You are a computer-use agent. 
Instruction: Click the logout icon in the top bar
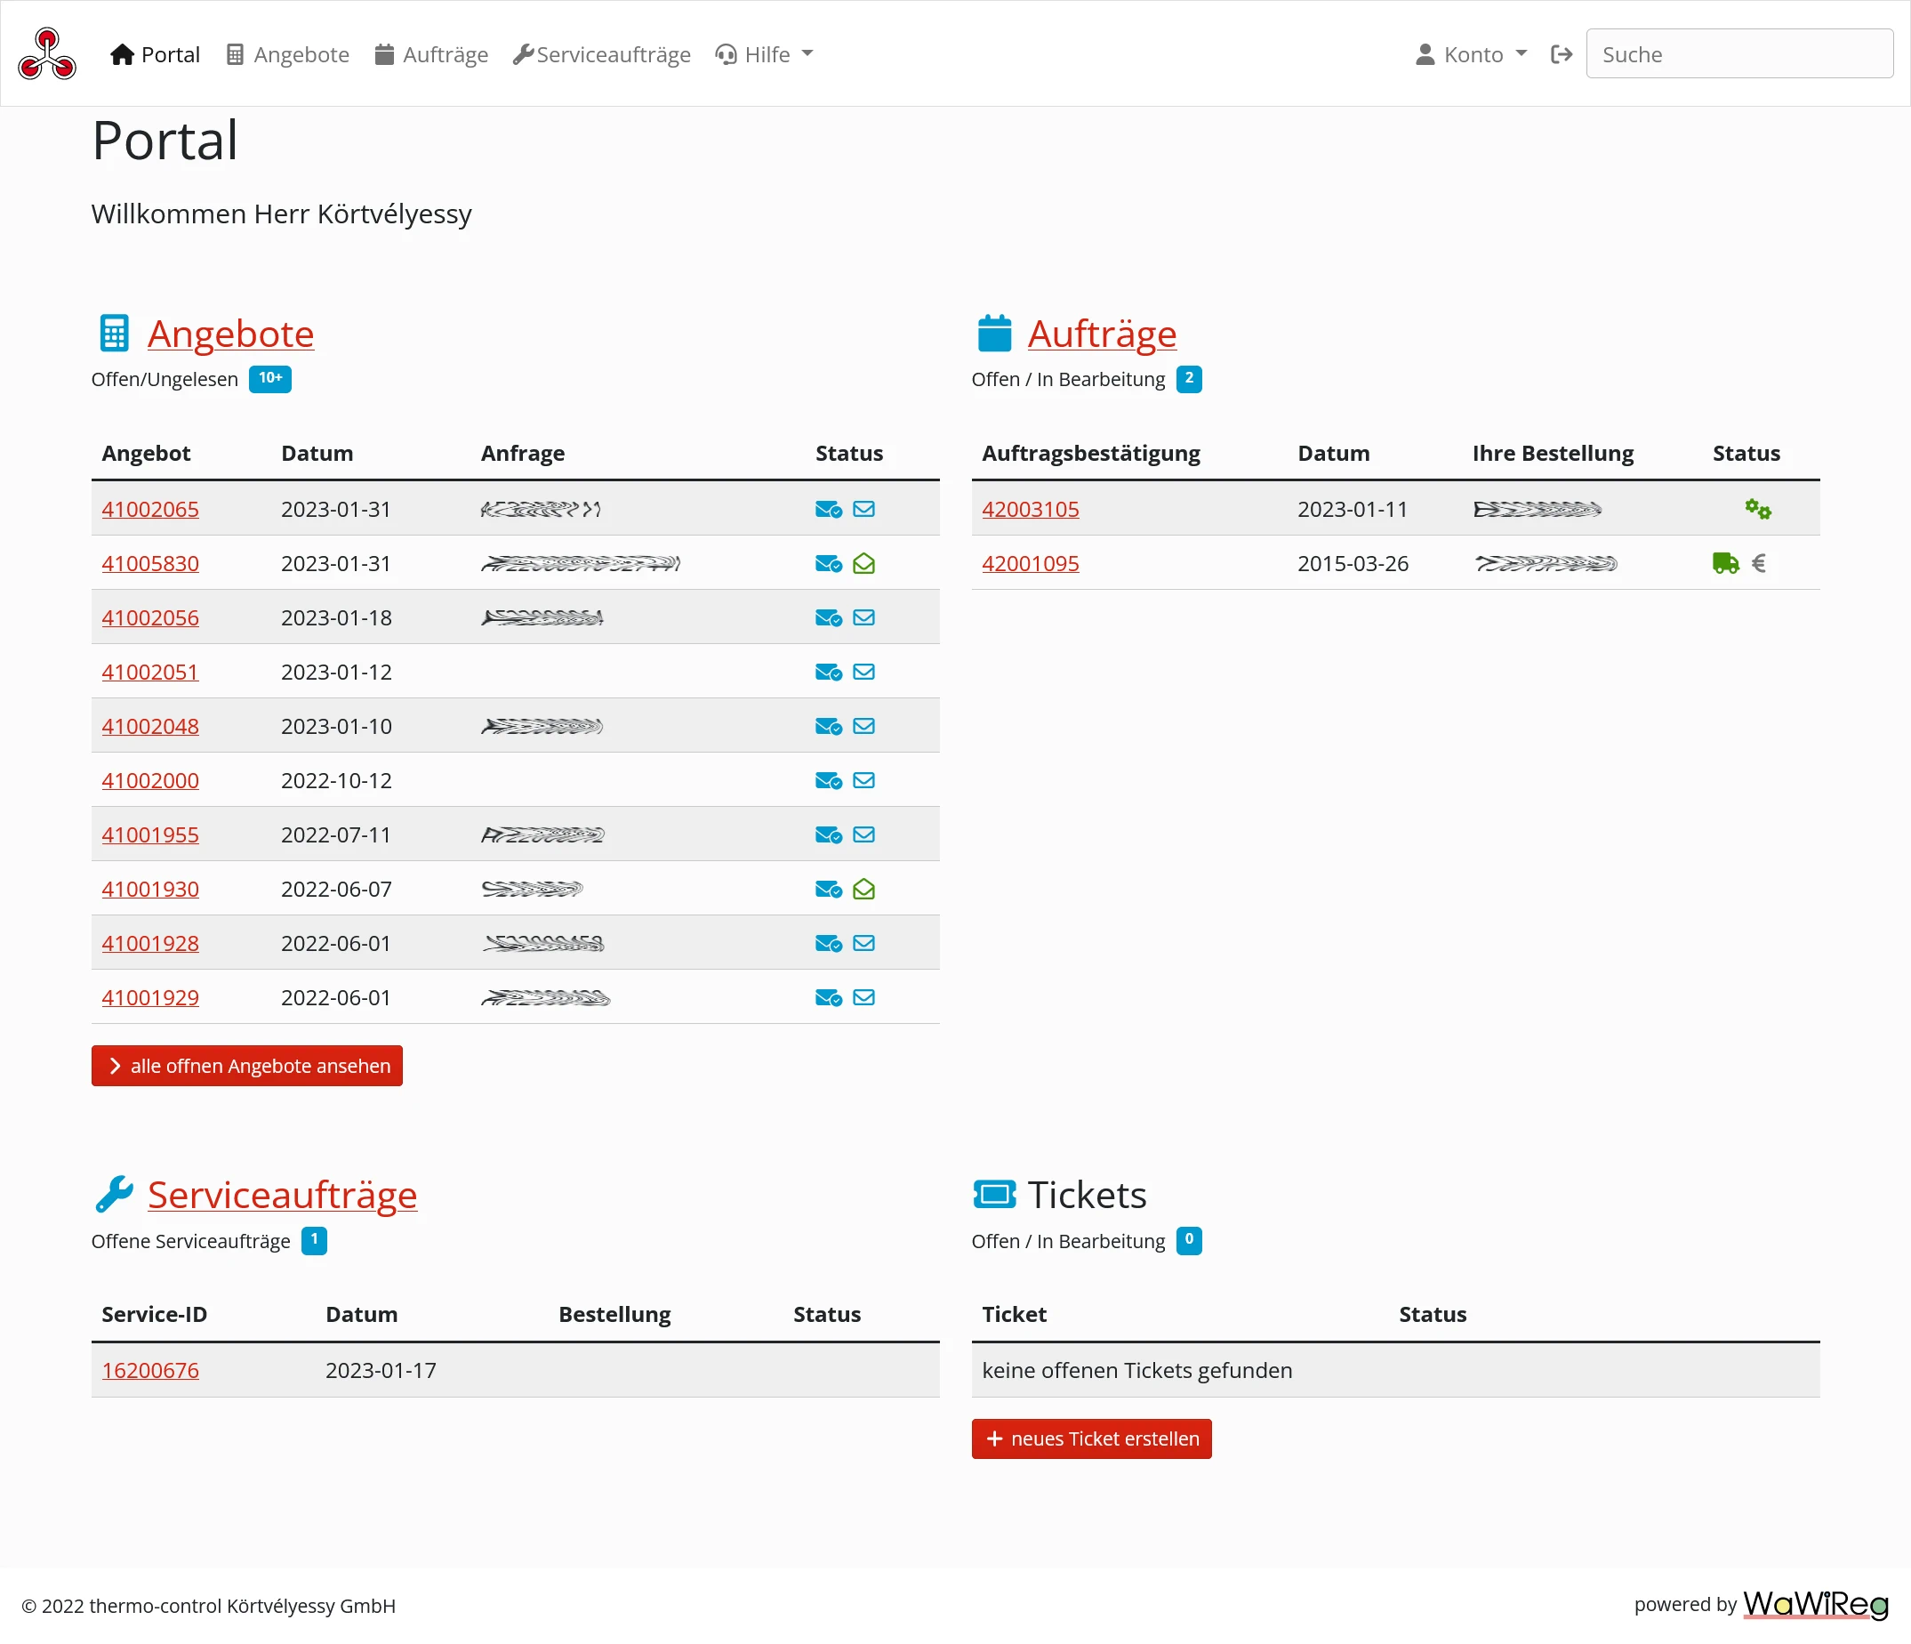pos(1562,53)
